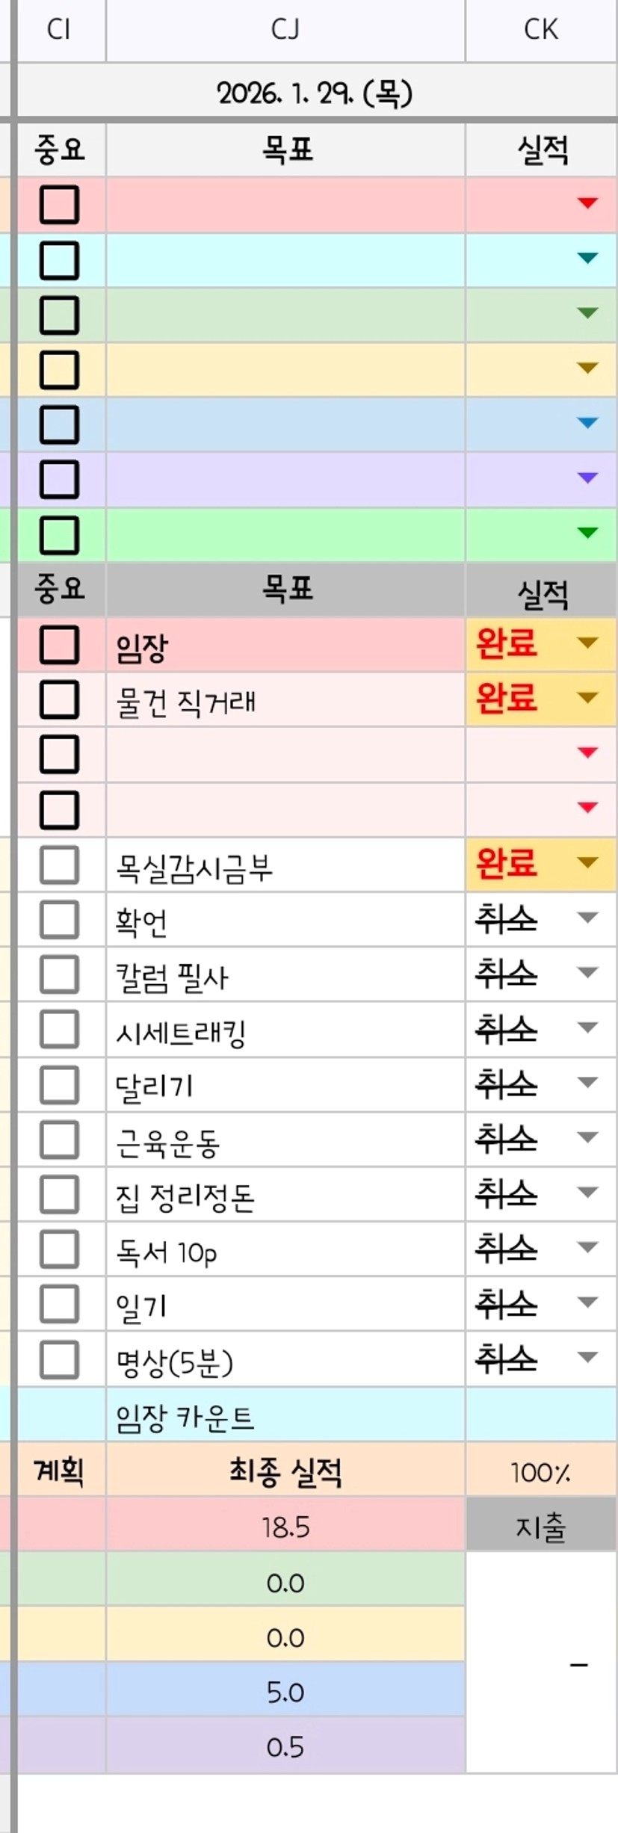The width and height of the screenshot is (618, 1833).
Task: Select the CK column header
Action: tap(541, 30)
